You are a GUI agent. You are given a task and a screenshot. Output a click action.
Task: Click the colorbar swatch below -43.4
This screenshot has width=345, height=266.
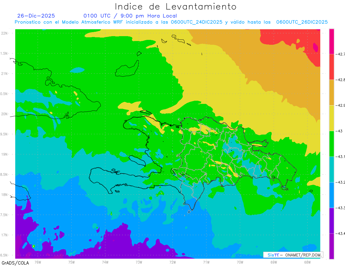click(x=331, y=246)
